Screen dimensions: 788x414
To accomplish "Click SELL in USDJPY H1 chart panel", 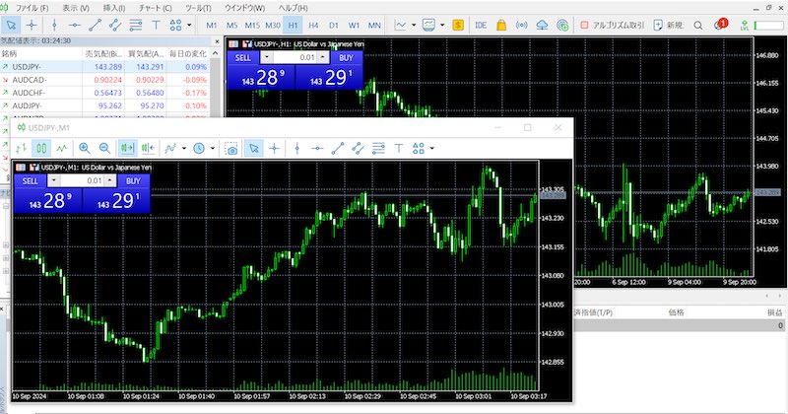I will 242,58.
